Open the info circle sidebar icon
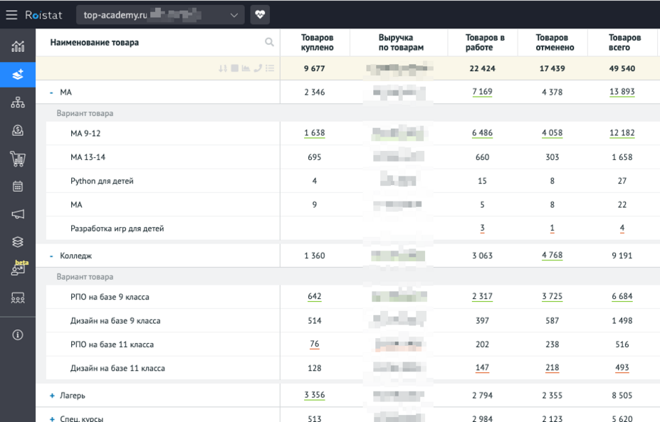The height and width of the screenshot is (422, 660). click(18, 334)
